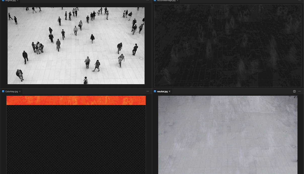Viewport: 304px width, 174px height.
Task: Close the ColorMap.jpg tab
Action: pos(20,92)
